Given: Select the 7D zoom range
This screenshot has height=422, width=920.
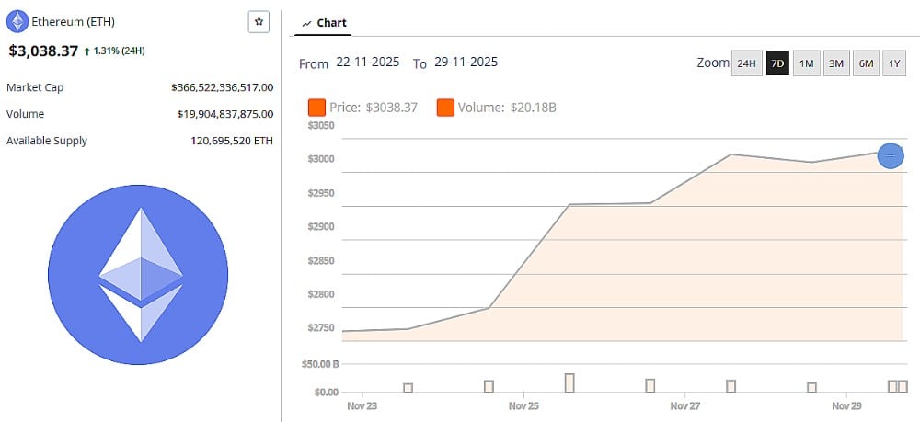Looking at the screenshot, I should tap(777, 63).
